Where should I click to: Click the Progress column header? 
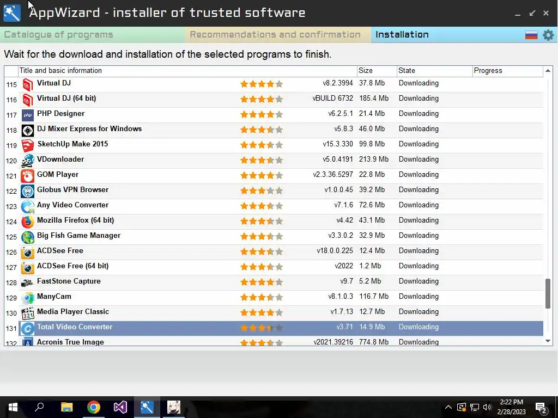pos(508,70)
